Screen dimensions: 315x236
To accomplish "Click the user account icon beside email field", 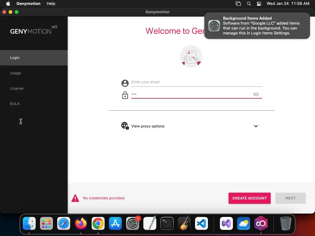I will (125, 83).
